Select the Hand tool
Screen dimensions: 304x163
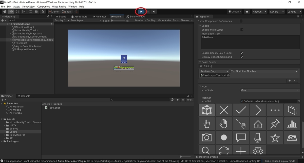pyautogui.click(x=5, y=12)
